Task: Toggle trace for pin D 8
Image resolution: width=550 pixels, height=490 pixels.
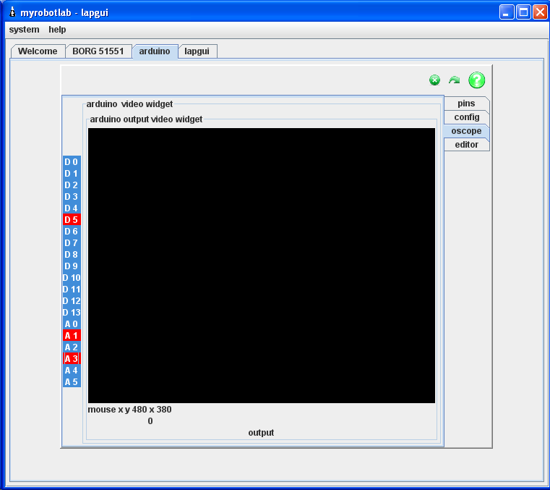Action: pos(72,254)
